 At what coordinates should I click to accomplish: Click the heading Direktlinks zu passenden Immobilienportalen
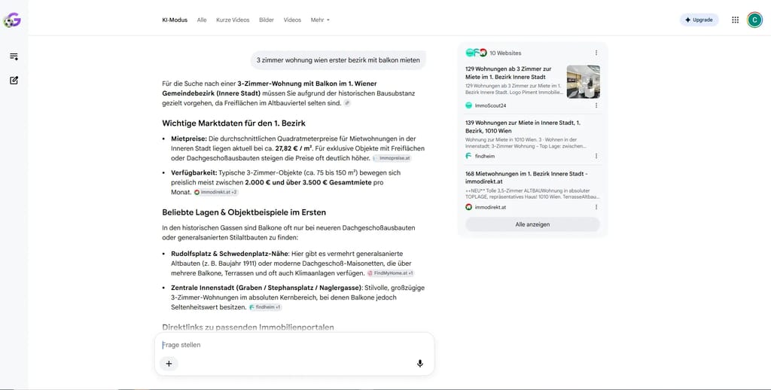(x=248, y=327)
